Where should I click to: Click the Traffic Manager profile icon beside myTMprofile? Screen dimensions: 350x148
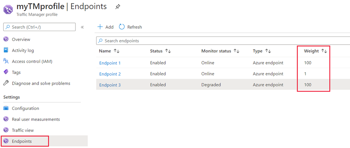pyautogui.click(x=8, y=10)
